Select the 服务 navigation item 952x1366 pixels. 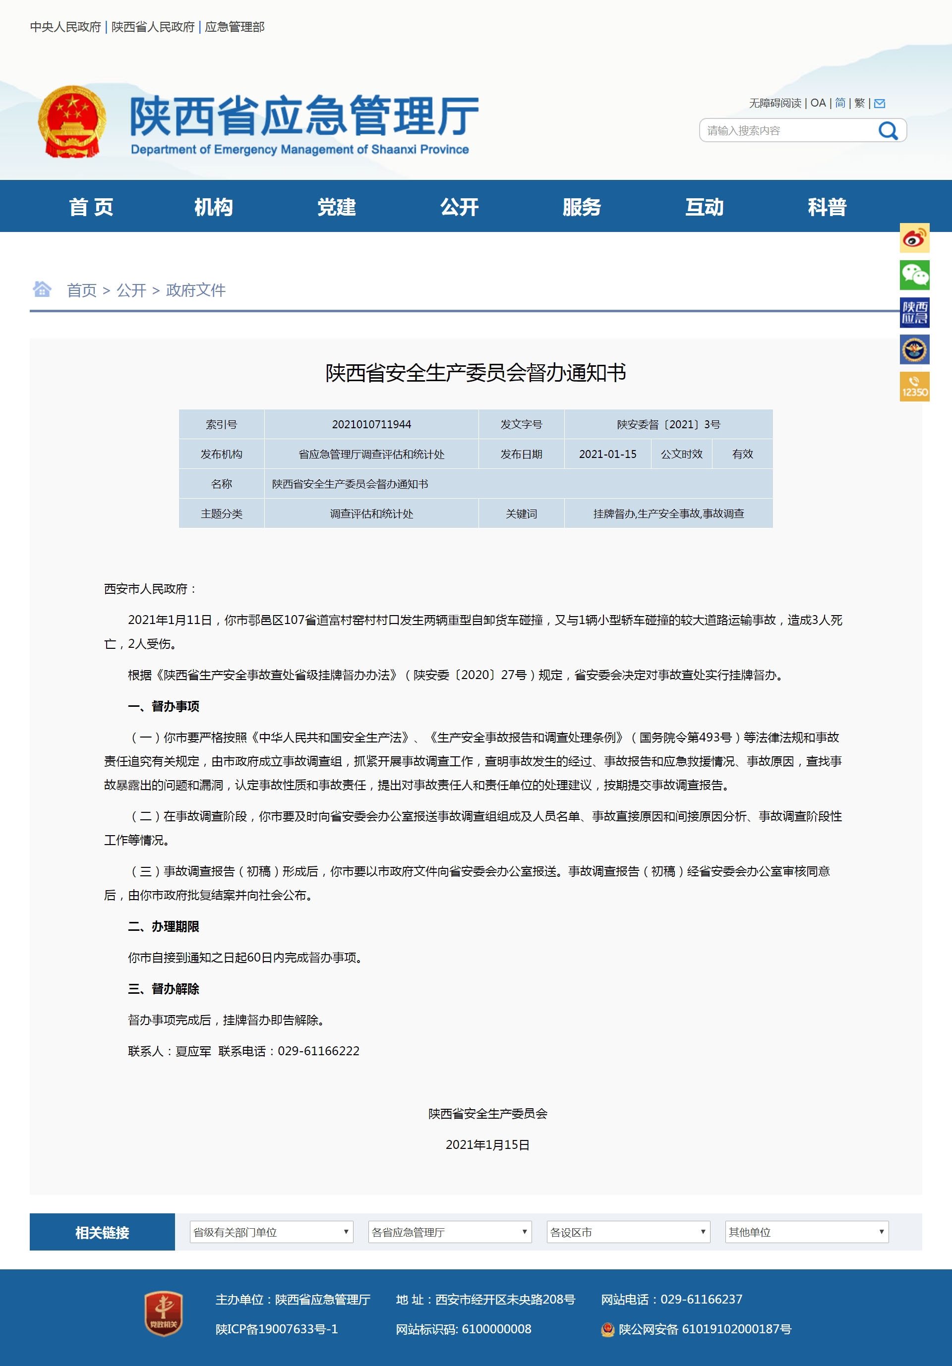coord(581,207)
